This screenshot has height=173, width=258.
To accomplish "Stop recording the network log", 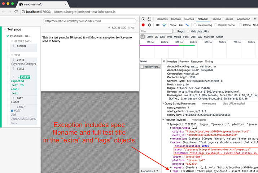I will pos(143,25).
